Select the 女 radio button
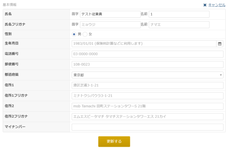 (85, 34)
